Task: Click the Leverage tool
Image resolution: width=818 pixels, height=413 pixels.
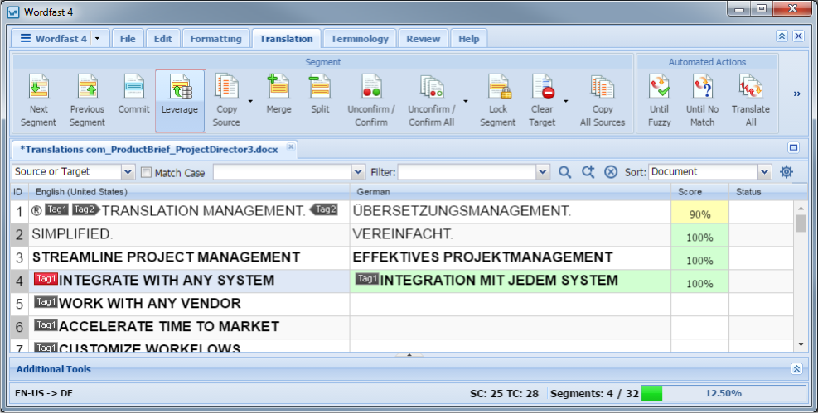Action: 180,100
